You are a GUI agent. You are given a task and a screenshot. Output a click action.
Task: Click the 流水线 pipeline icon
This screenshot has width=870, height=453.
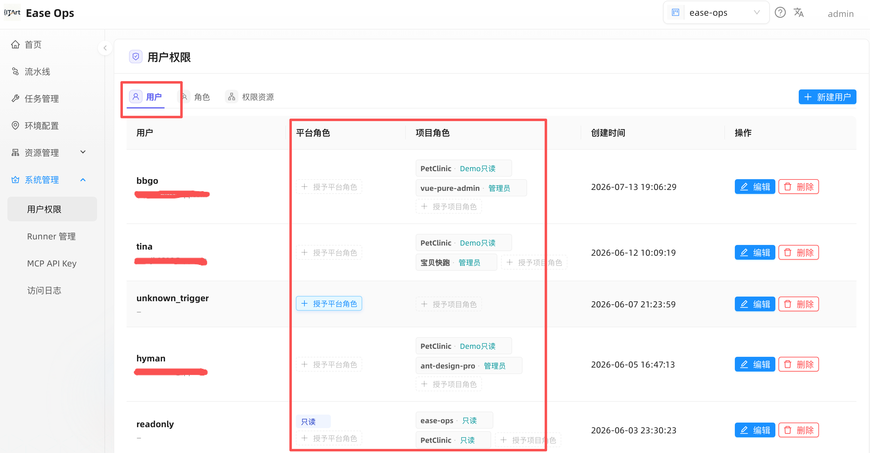(15, 72)
